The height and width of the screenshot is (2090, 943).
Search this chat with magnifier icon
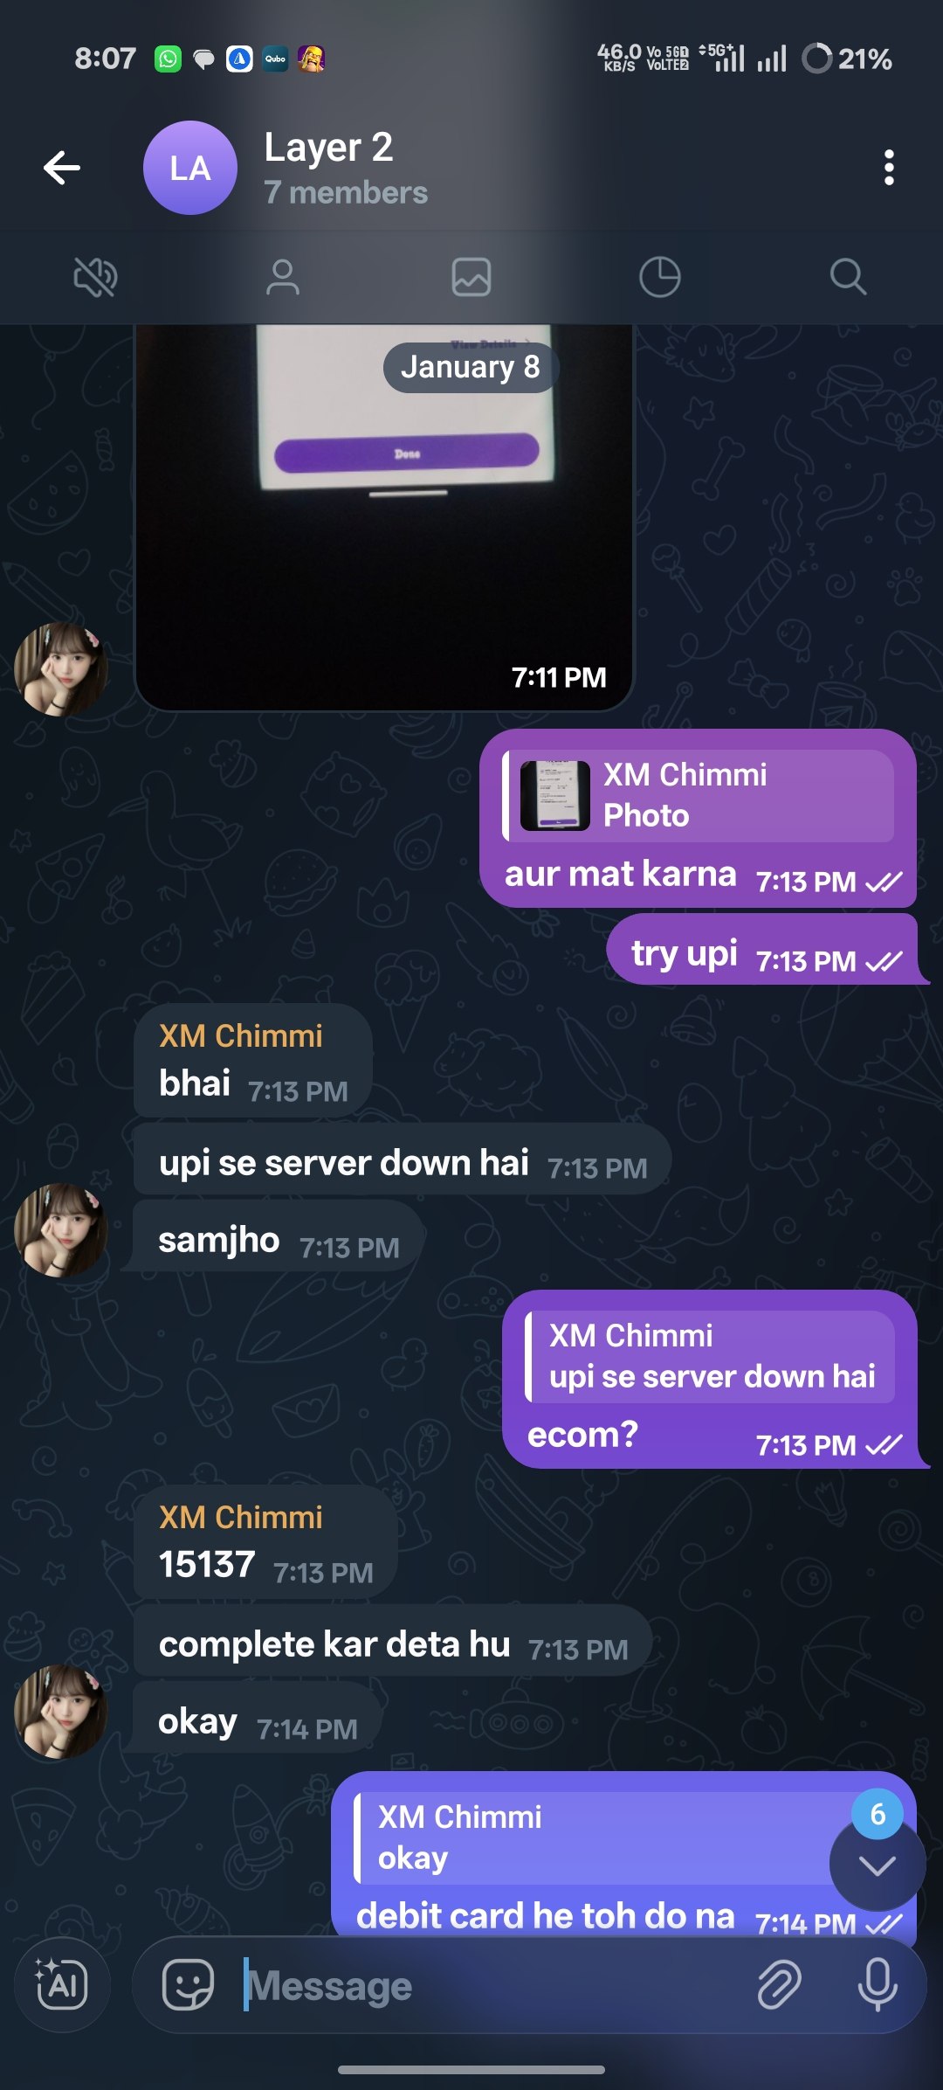(x=848, y=278)
